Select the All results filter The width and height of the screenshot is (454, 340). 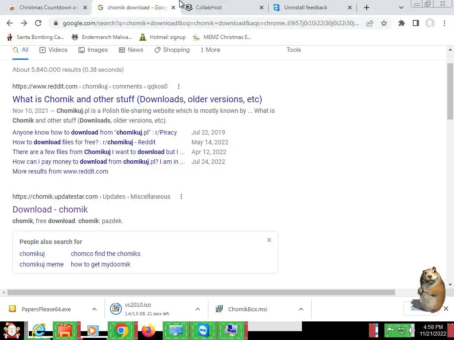pos(20,50)
